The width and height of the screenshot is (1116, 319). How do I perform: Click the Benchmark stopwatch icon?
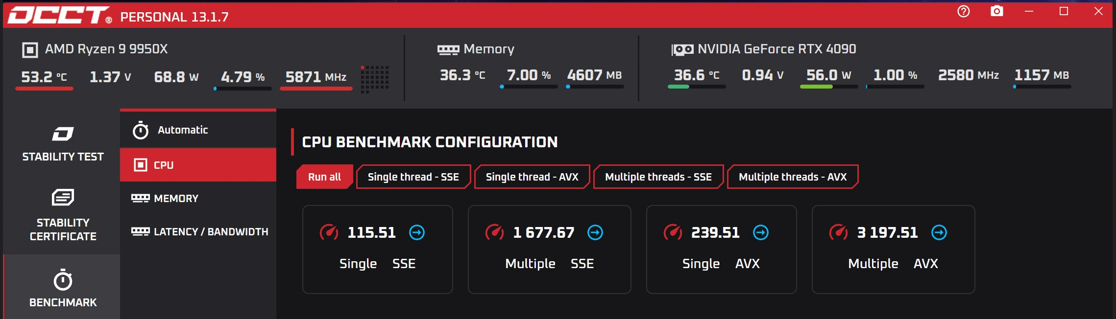click(63, 279)
